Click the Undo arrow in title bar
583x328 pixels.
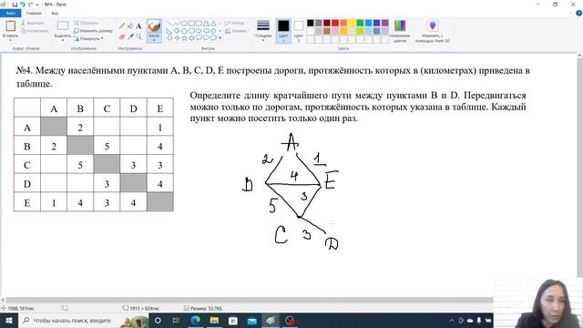(23, 5)
